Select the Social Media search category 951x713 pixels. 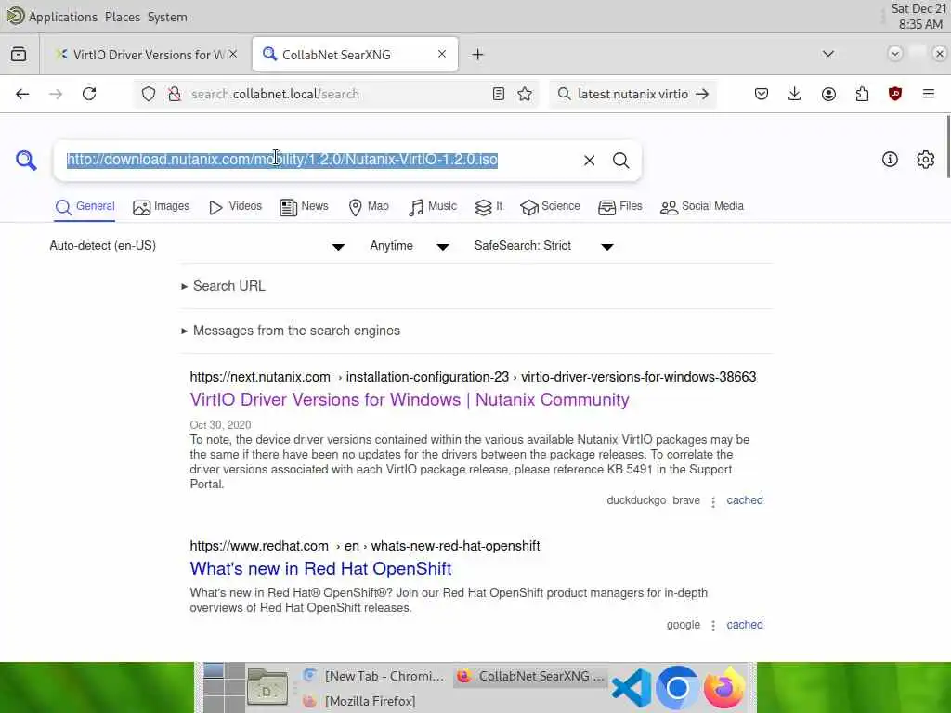click(702, 207)
